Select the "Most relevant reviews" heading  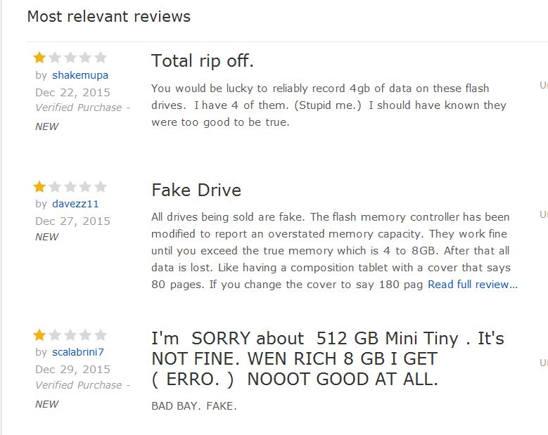[109, 16]
